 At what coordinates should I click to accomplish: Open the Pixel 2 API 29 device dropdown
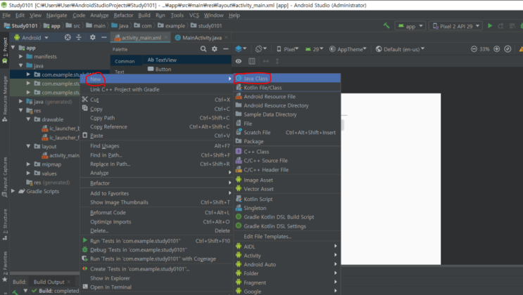[x=455, y=26]
